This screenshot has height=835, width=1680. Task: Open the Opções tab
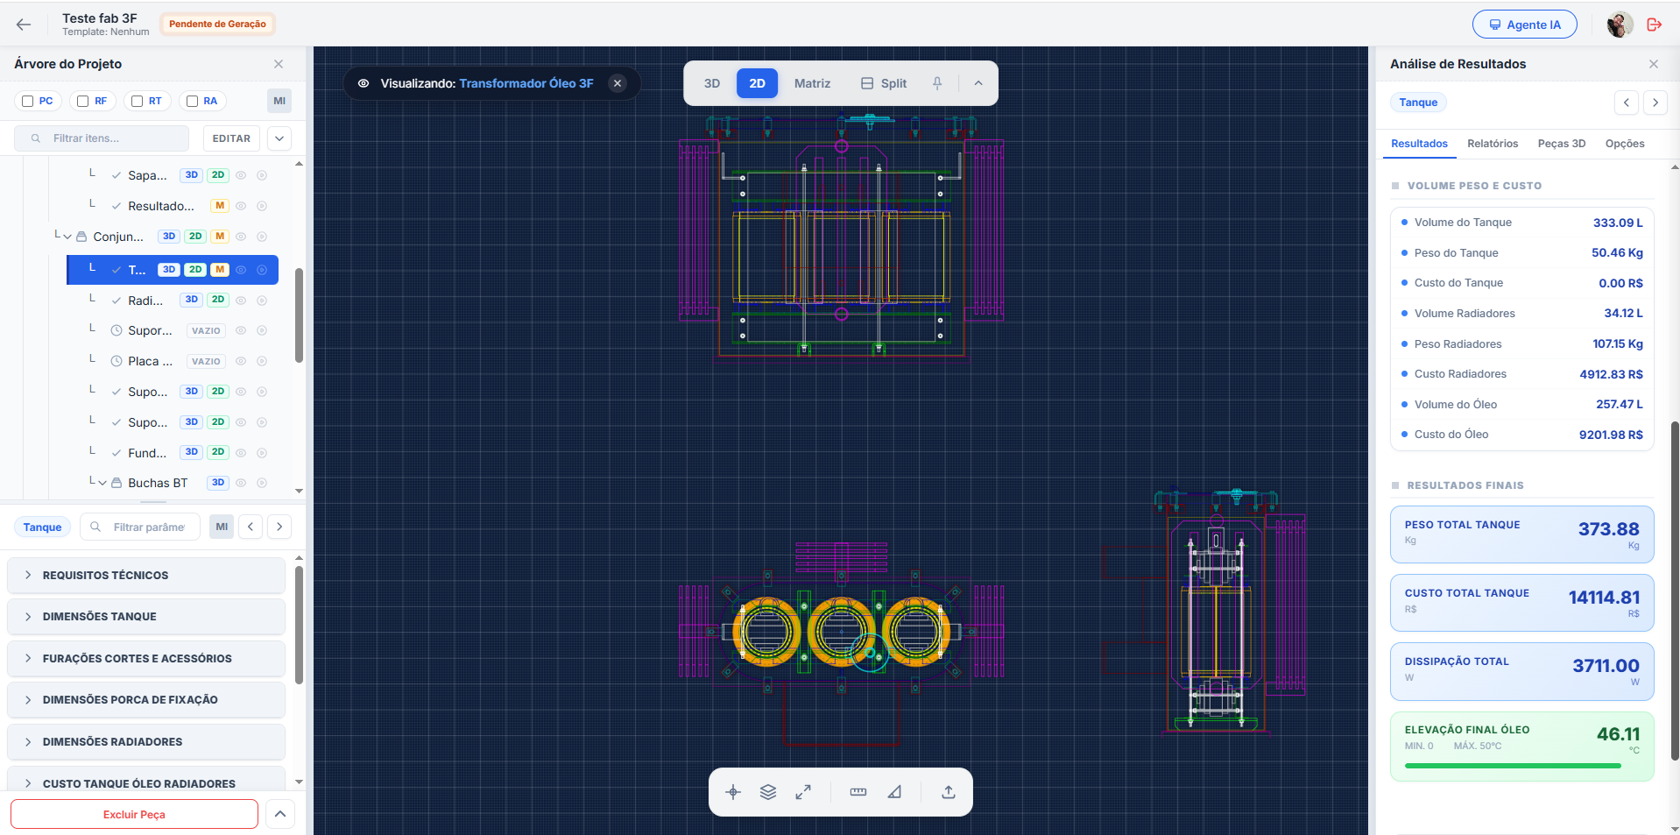point(1625,144)
